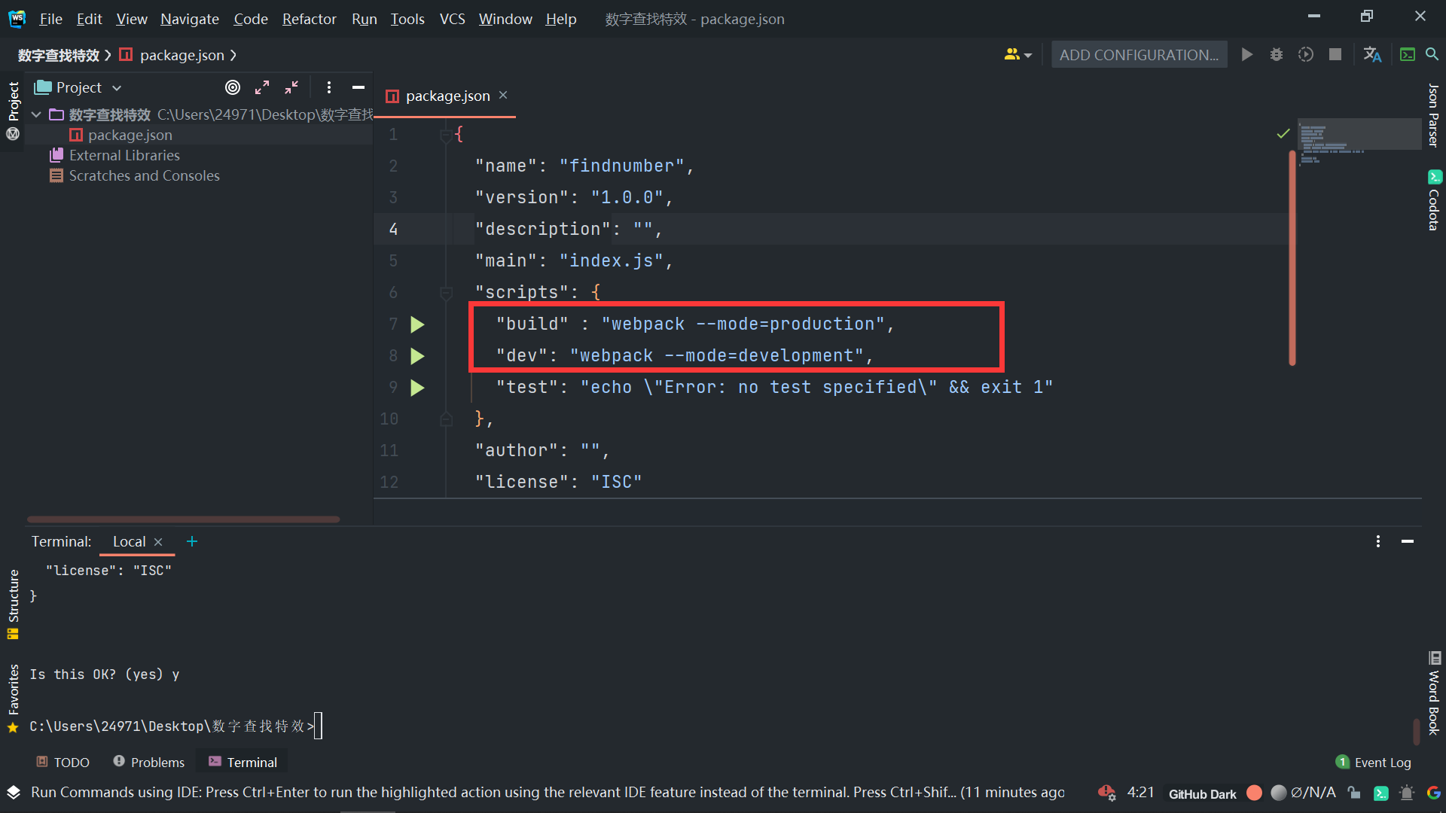Click the debug bug icon
Screen dimensions: 1446x813
click(1277, 55)
